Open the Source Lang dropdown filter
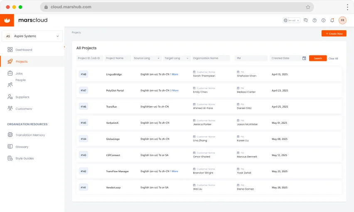This screenshot has width=354, height=212. point(147,58)
